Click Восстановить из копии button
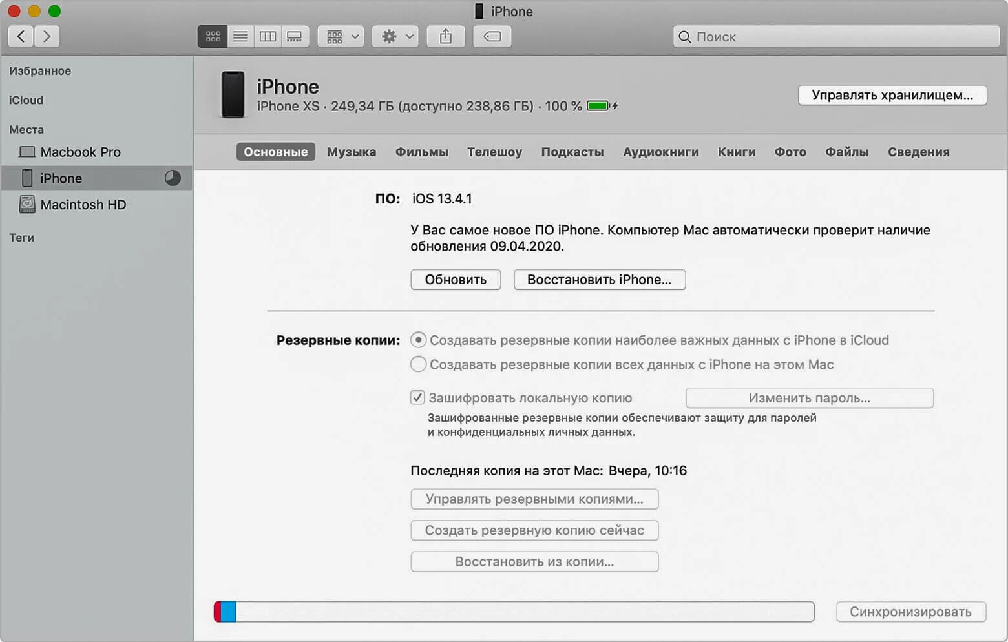The image size is (1008, 642). 534,562
